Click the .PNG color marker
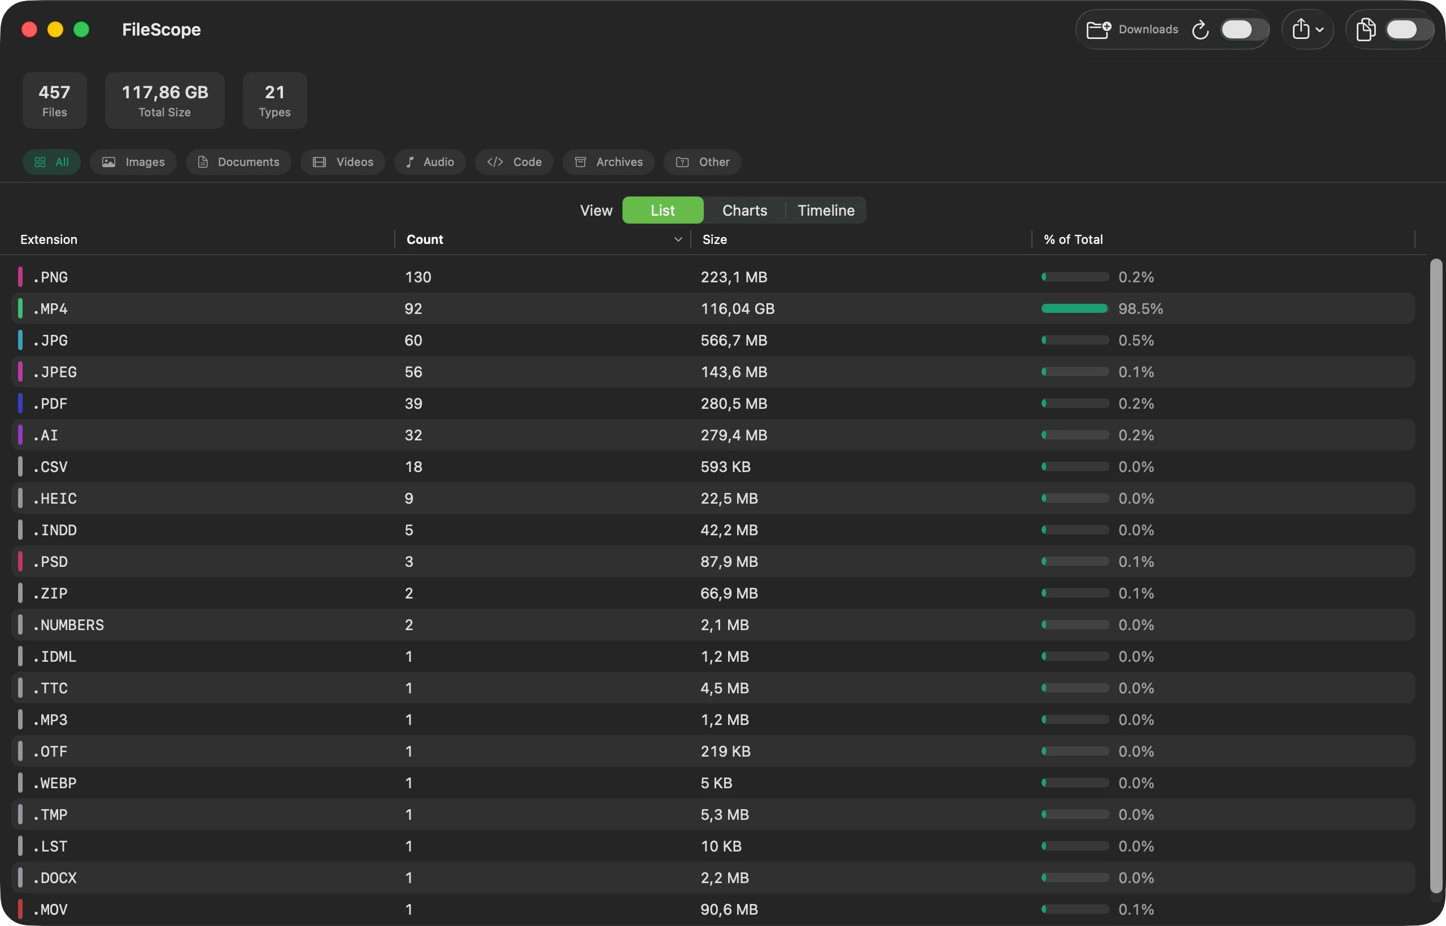This screenshot has height=926, width=1446. coord(20,277)
